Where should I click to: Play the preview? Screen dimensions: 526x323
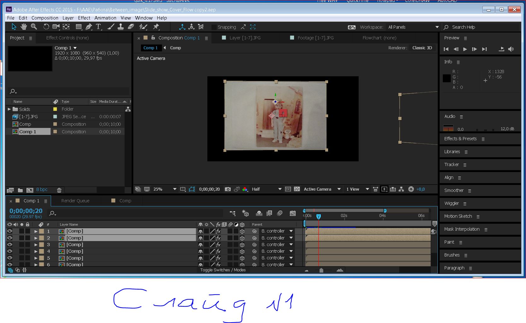pos(465,49)
